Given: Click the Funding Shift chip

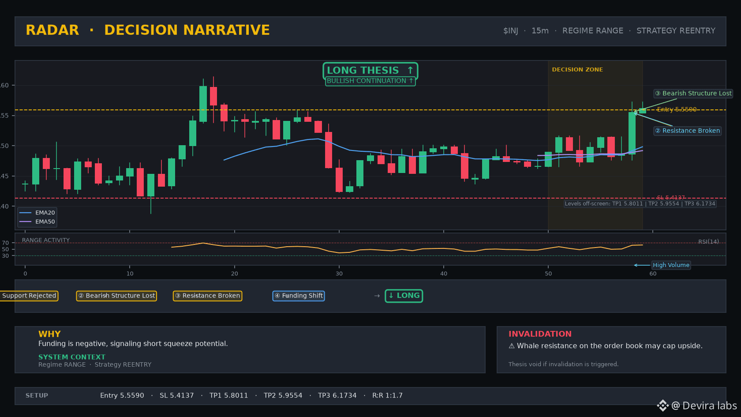Looking at the screenshot, I should (x=299, y=296).
